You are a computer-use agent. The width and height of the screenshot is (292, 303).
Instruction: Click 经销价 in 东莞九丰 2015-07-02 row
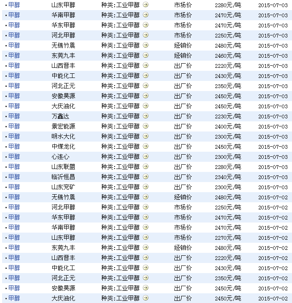pos(183,247)
